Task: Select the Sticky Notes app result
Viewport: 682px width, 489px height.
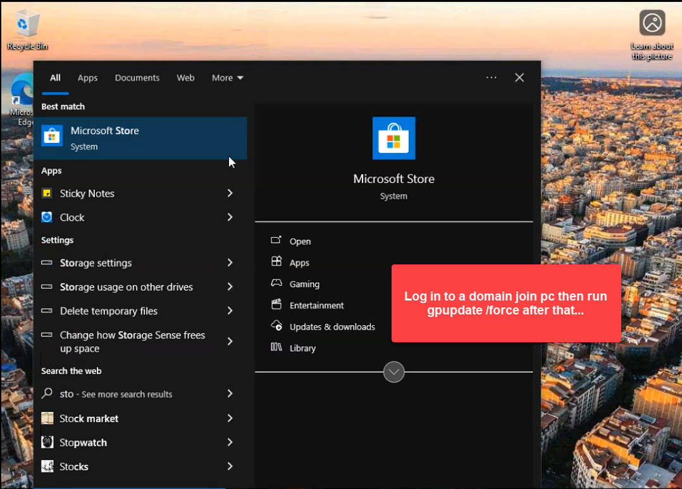Action: pyautogui.click(x=140, y=193)
